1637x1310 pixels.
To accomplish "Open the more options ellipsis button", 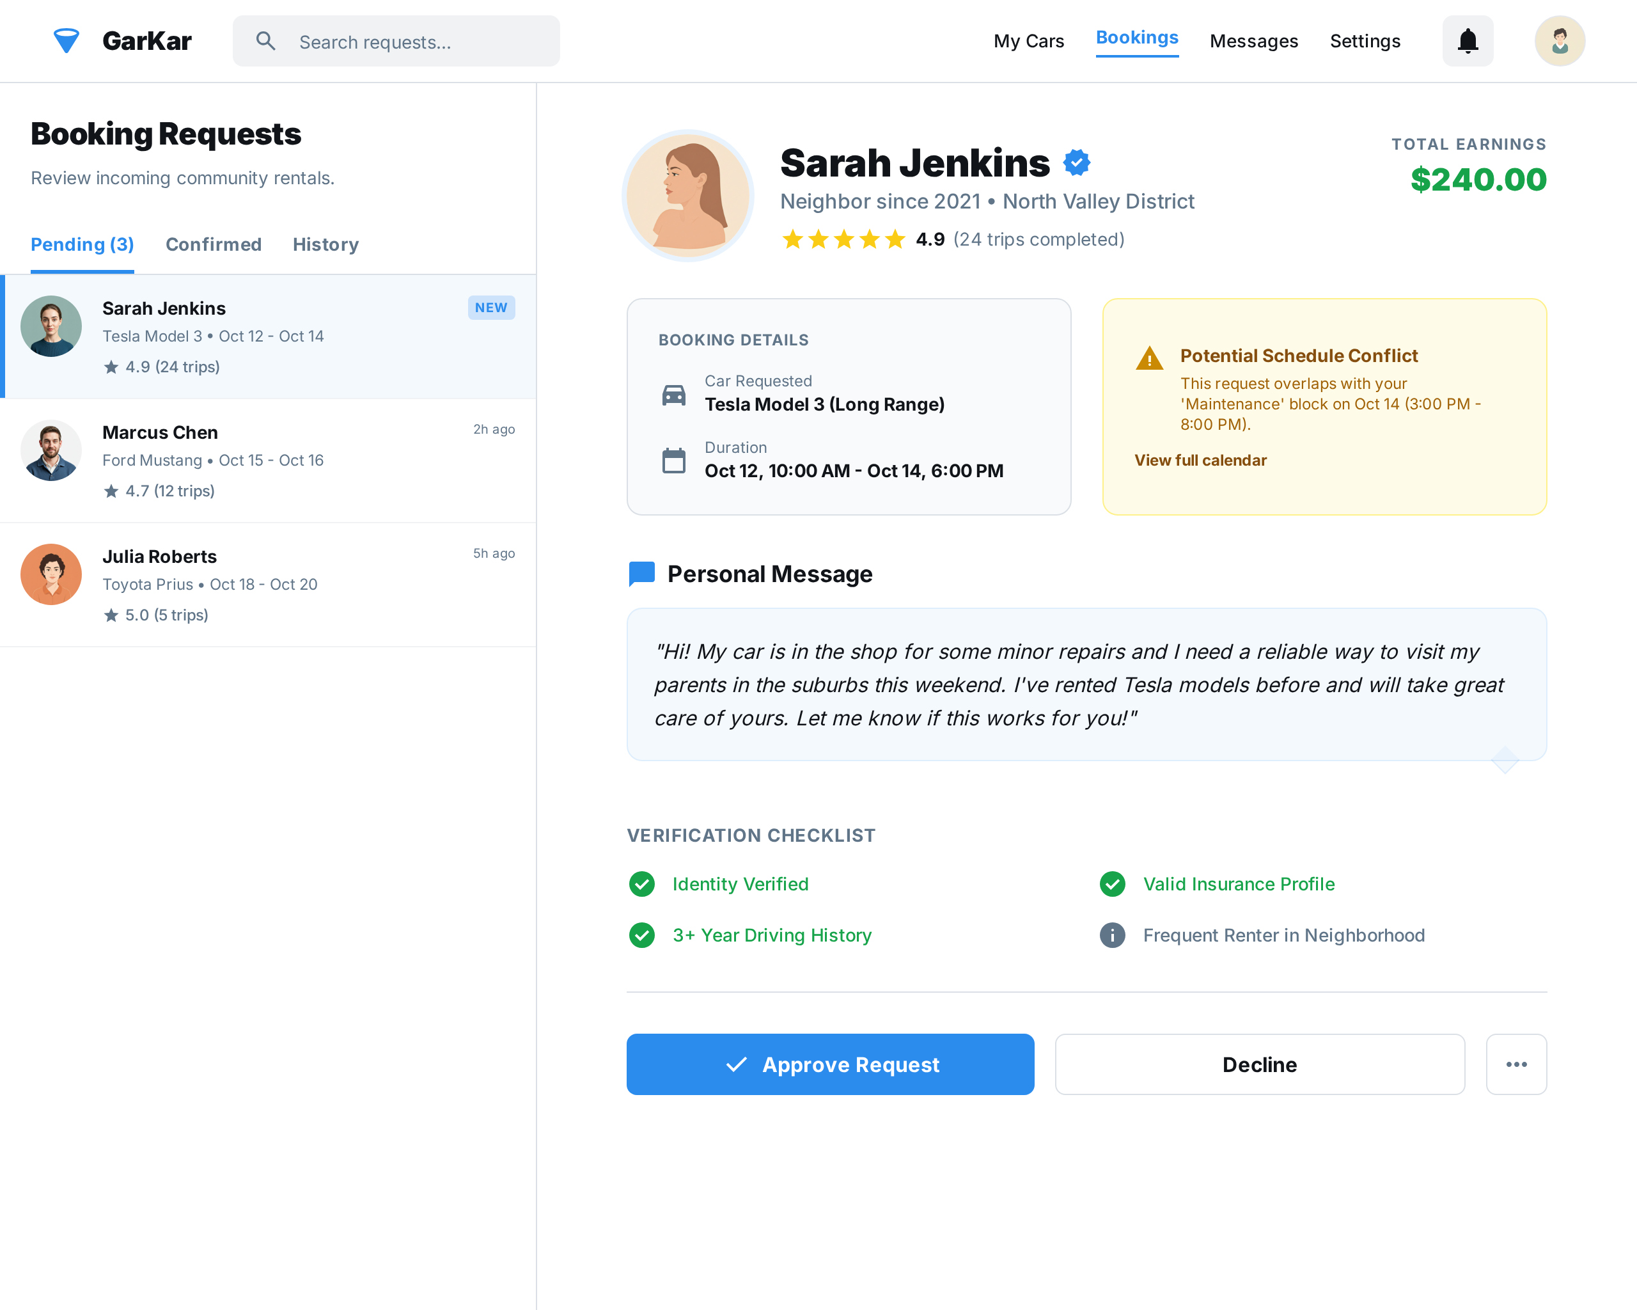I will [x=1516, y=1064].
